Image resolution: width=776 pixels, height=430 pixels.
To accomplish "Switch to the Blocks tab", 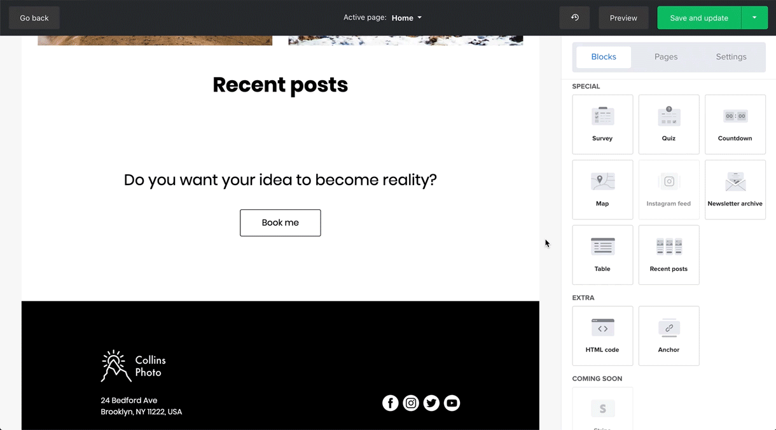I will 603,57.
